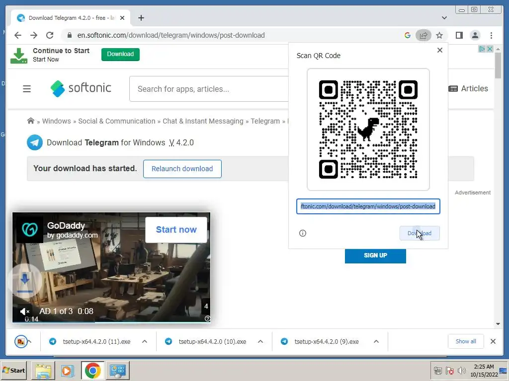Open media player from taskbar
Screen dimensions: 509x381
[x=68, y=370]
